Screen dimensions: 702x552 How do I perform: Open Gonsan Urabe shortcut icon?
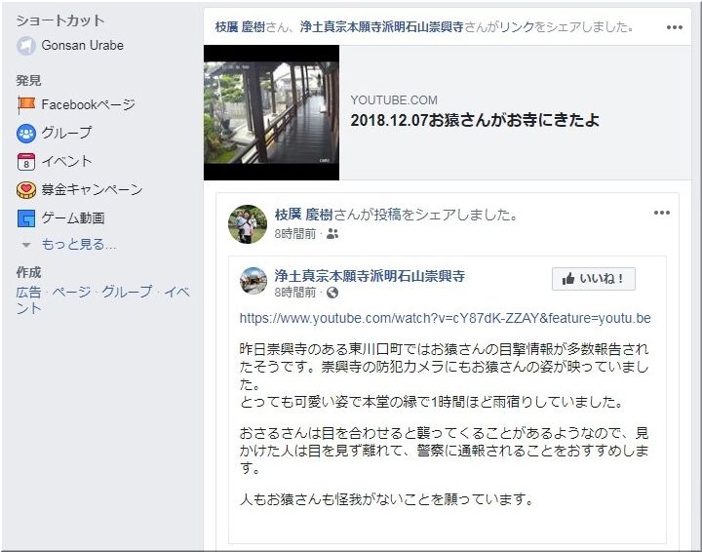26,46
